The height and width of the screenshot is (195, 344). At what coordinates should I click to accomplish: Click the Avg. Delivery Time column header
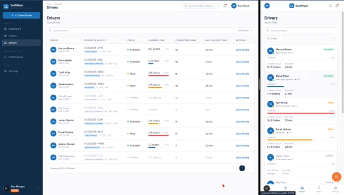pos(216,40)
